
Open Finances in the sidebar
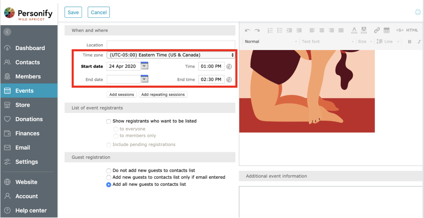29,134
